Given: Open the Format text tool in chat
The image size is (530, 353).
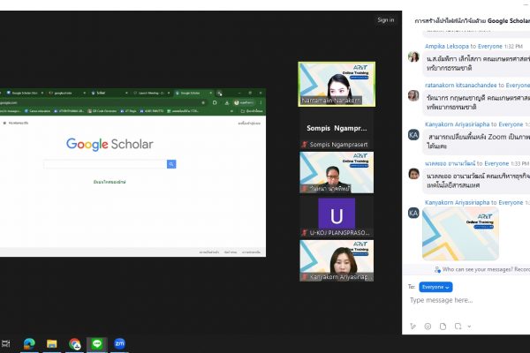Looking at the screenshot, I should 413,327.
